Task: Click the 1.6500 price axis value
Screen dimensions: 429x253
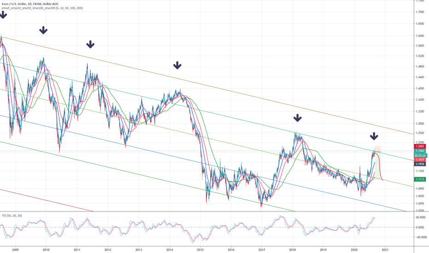Action: pyautogui.click(x=420, y=24)
